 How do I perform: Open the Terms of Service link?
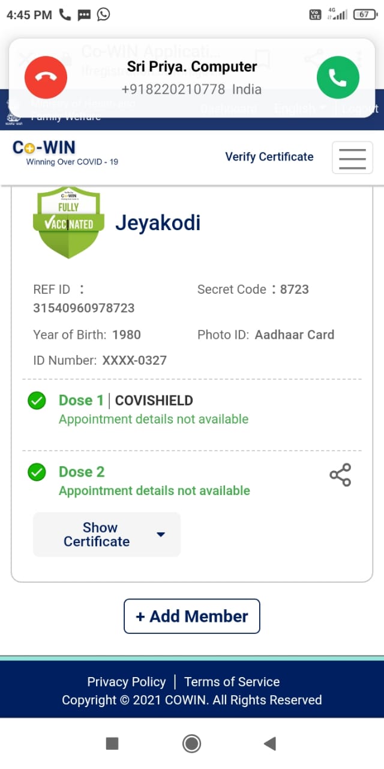[x=232, y=682]
